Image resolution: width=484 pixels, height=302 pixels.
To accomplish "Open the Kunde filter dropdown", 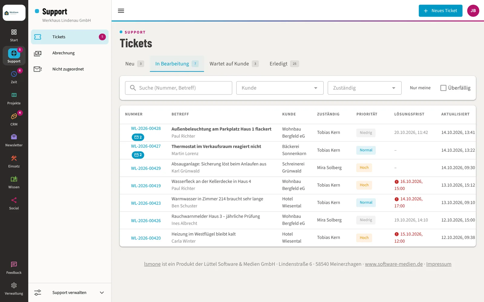I will coord(280,88).
